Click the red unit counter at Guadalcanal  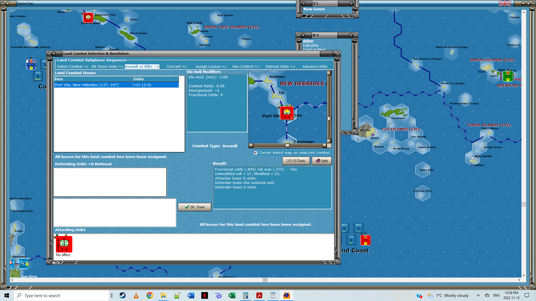click(x=88, y=18)
